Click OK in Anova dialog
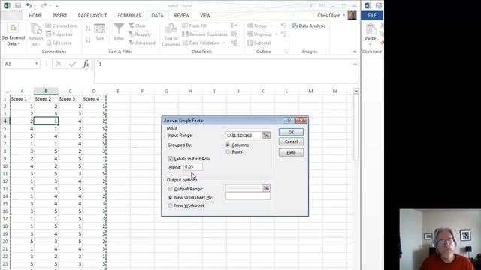 tap(291, 132)
